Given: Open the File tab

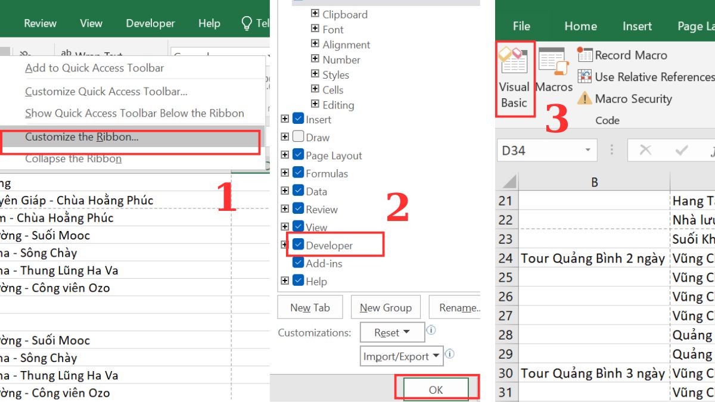Looking at the screenshot, I should (521, 26).
